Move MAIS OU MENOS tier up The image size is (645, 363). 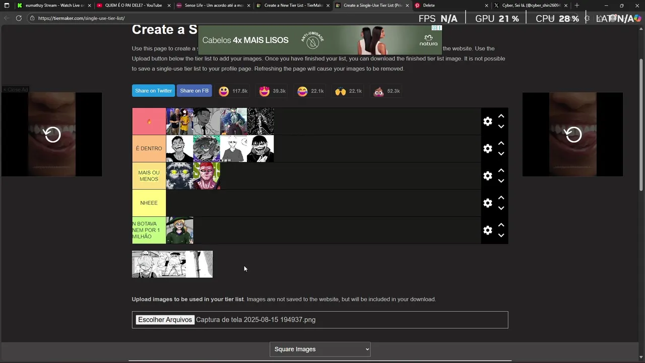coord(501,170)
